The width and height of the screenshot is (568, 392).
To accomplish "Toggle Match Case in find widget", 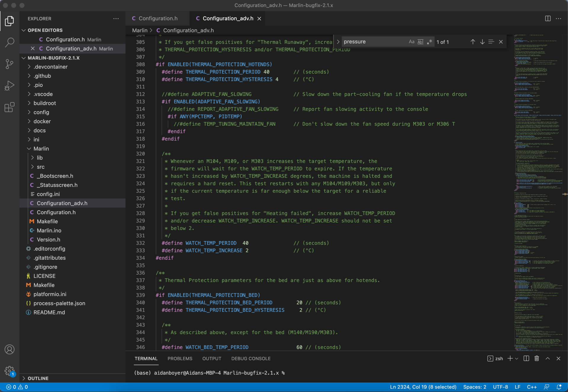I will tap(411, 42).
